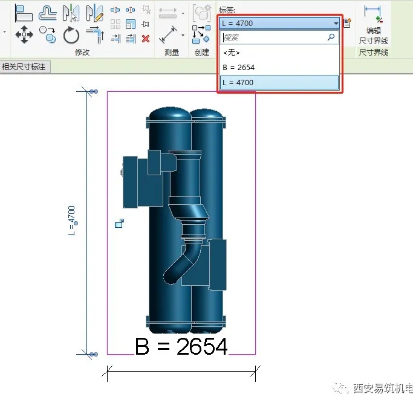This screenshot has height=394, width=413.
Task: Activate the Move tool
Action: click(x=24, y=34)
